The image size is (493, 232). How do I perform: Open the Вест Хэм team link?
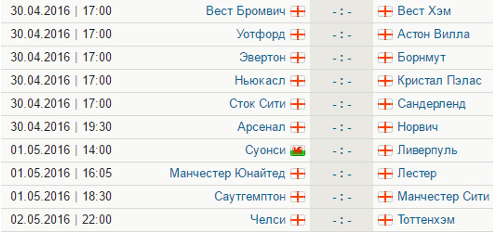424,11
